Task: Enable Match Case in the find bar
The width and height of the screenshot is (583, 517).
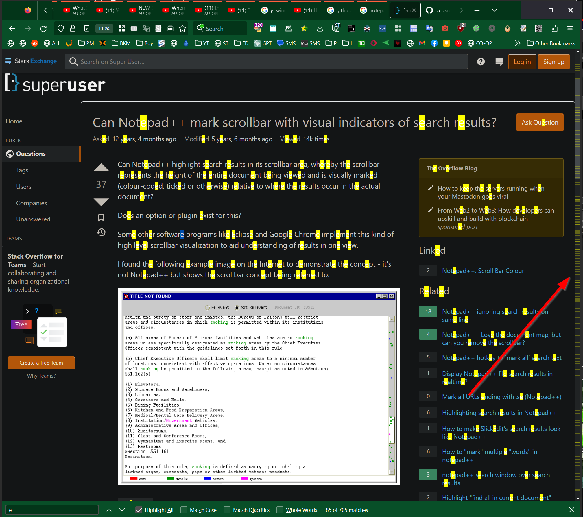Action: click(x=184, y=510)
